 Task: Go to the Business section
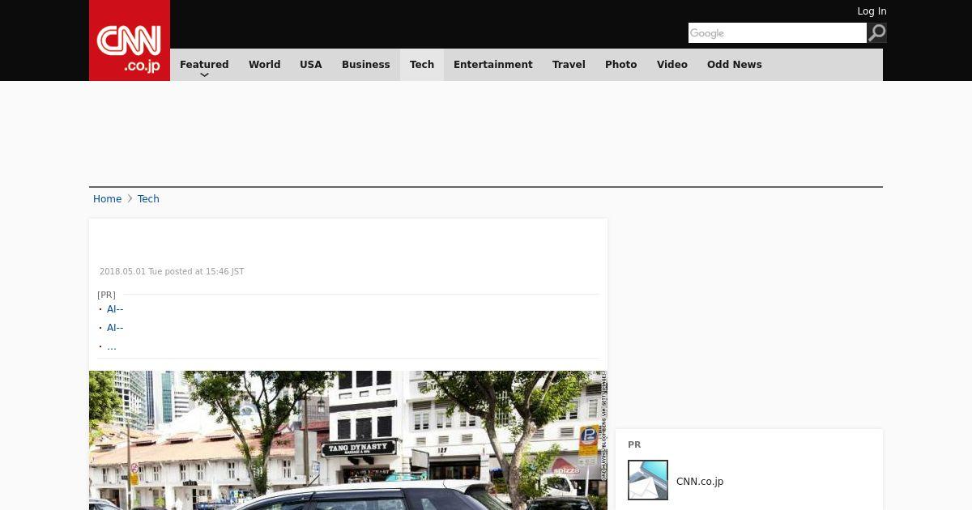click(x=366, y=65)
